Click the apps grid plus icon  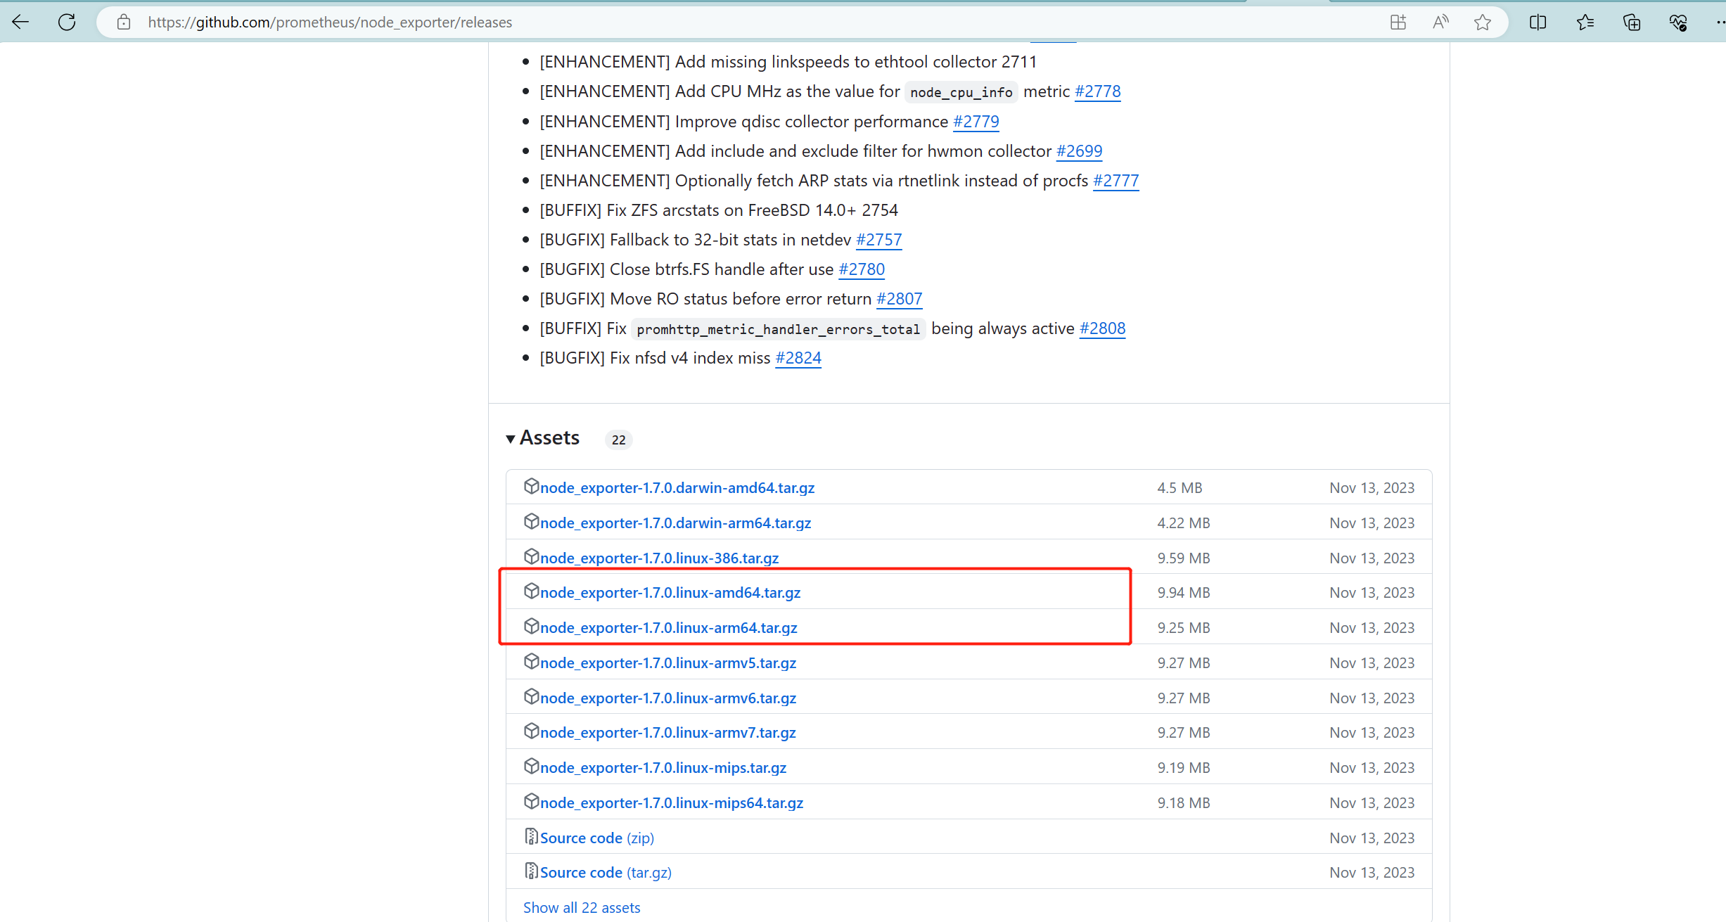pyautogui.click(x=1398, y=22)
